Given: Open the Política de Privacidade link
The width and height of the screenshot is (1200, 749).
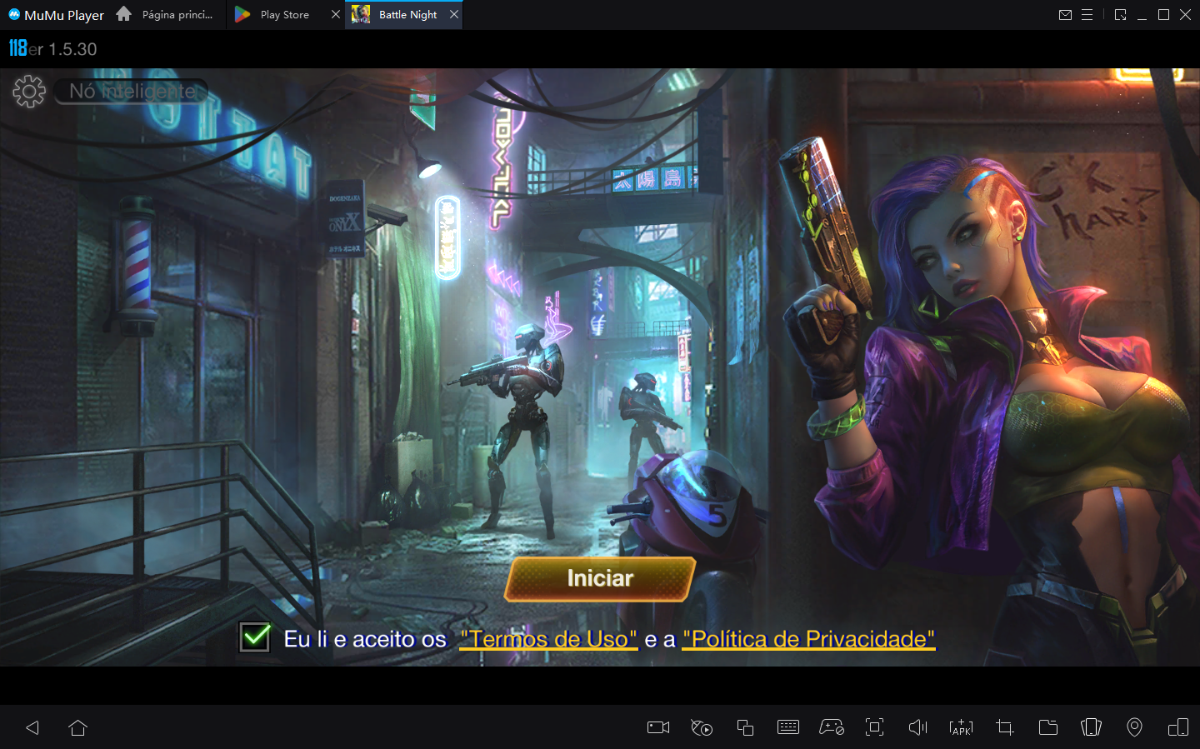Looking at the screenshot, I should [808, 639].
